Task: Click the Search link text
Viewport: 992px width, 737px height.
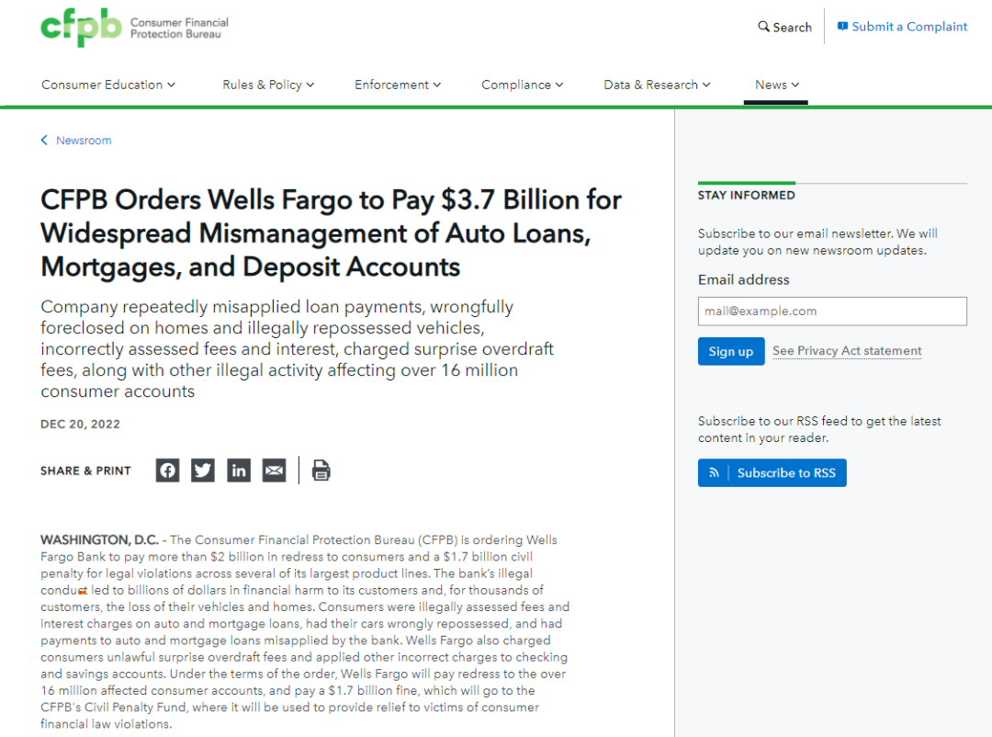Action: [x=792, y=28]
